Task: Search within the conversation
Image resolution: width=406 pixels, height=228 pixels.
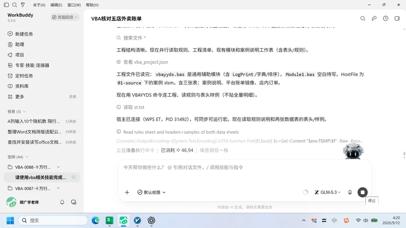Action: 363,18
